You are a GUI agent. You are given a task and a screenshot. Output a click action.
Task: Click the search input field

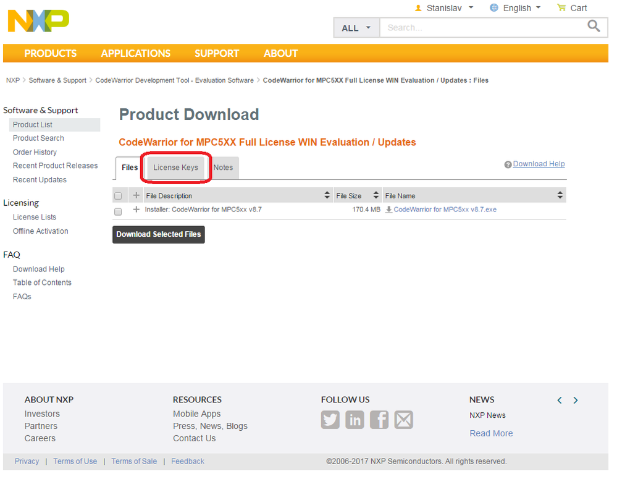click(x=483, y=28)
